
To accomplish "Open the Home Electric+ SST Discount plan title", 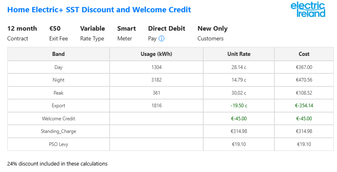I will [x=99, y=10].
